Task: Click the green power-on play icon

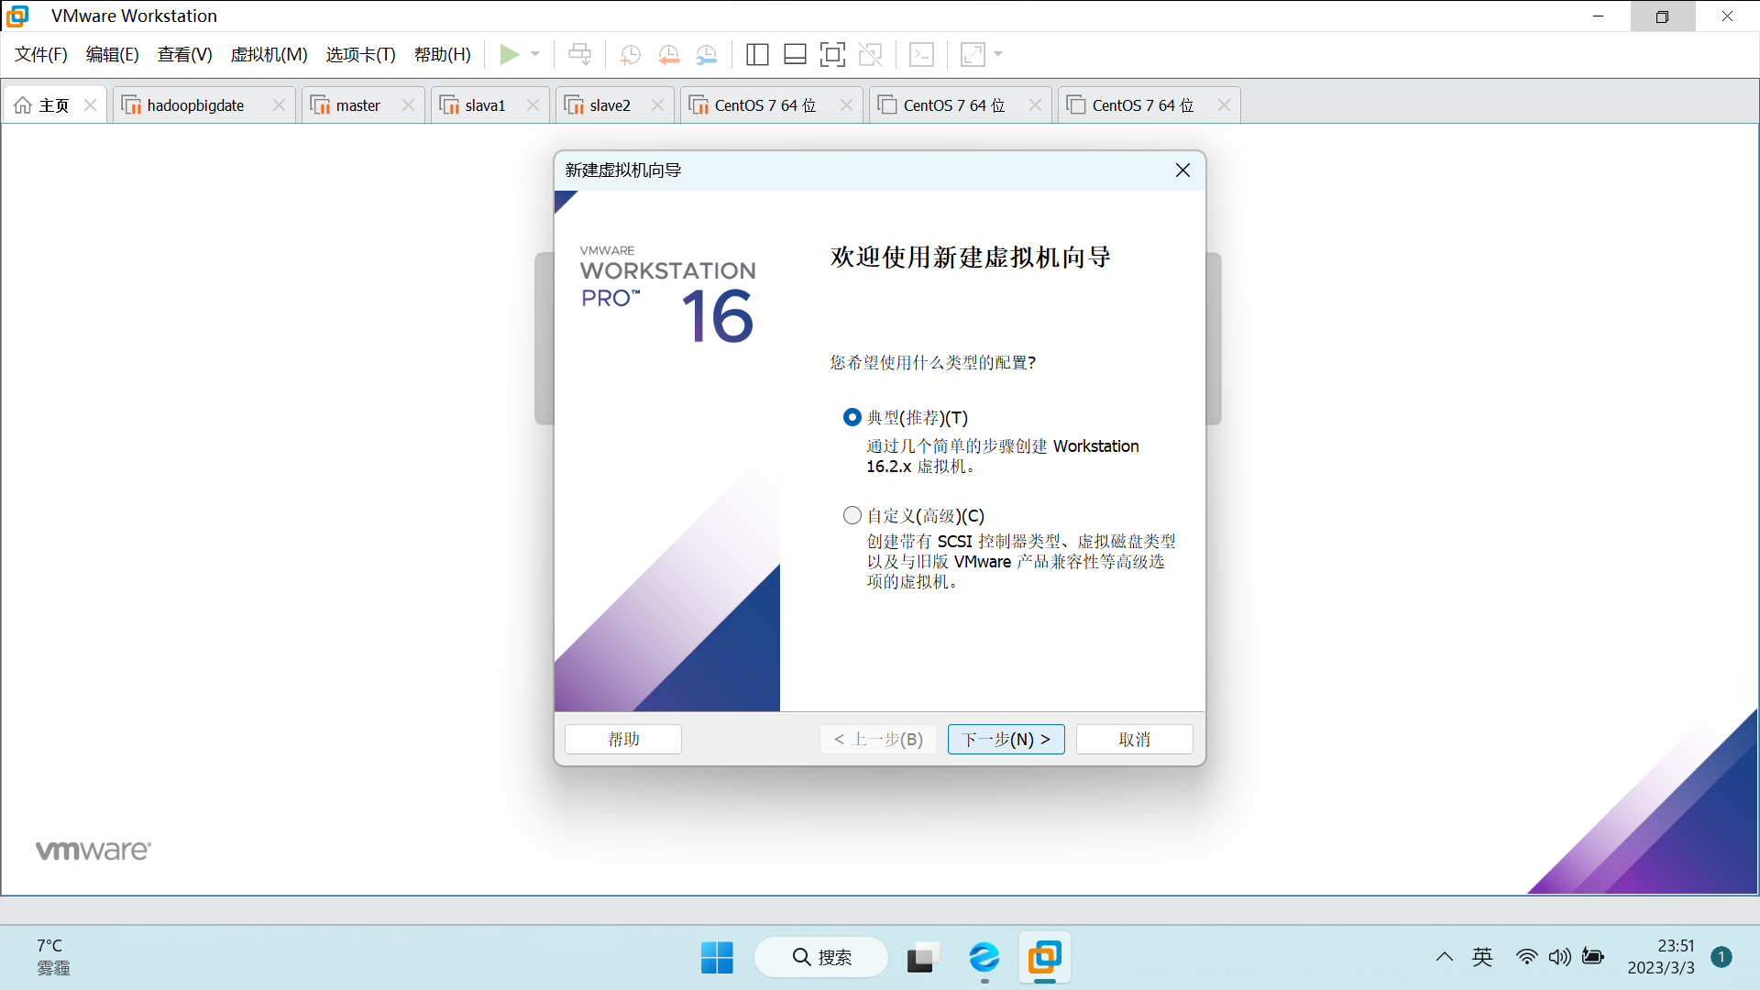Action: pyautogui.click(x=509, y=55)
